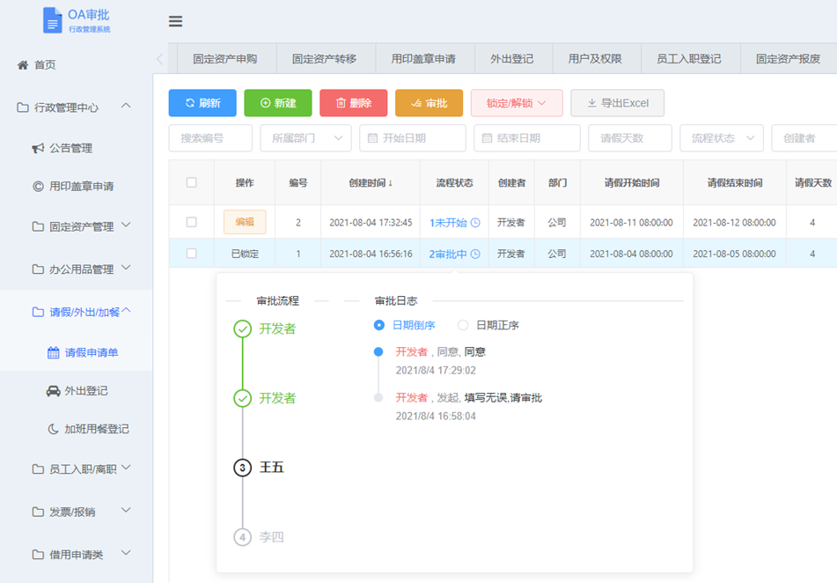The width and height of the screenshot is (837, 583).
Task: Expand the 借用申请类 submenu
Action: click(x=126, y=552)
